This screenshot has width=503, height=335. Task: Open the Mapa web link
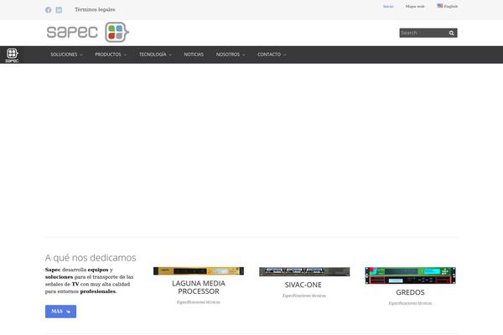[x=415, y=7]
